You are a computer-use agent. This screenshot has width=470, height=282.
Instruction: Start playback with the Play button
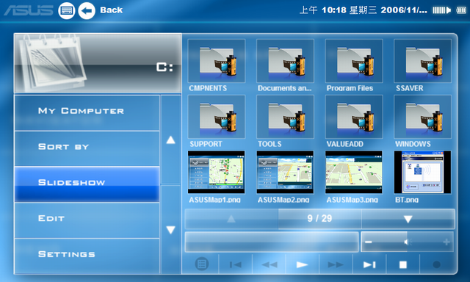(302, 264)
